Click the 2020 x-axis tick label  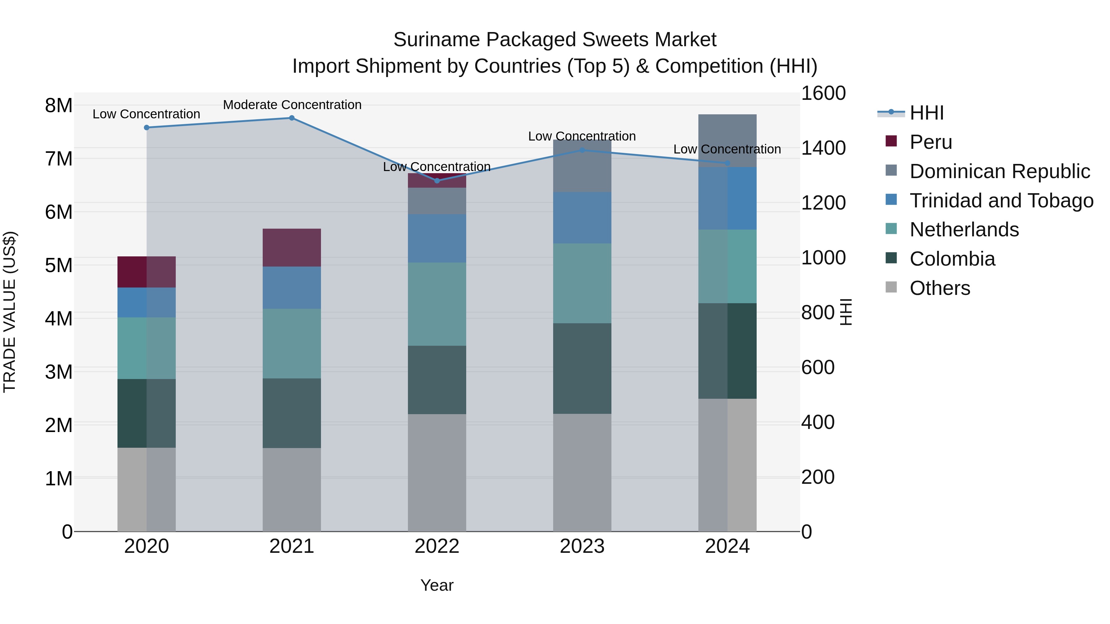pyautogui.click(x=146, y=546)
